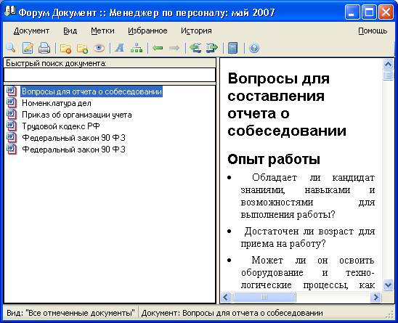Select Трудовой кодекс РФ document
The image size is (398, 323).
(x=61, y=126)
